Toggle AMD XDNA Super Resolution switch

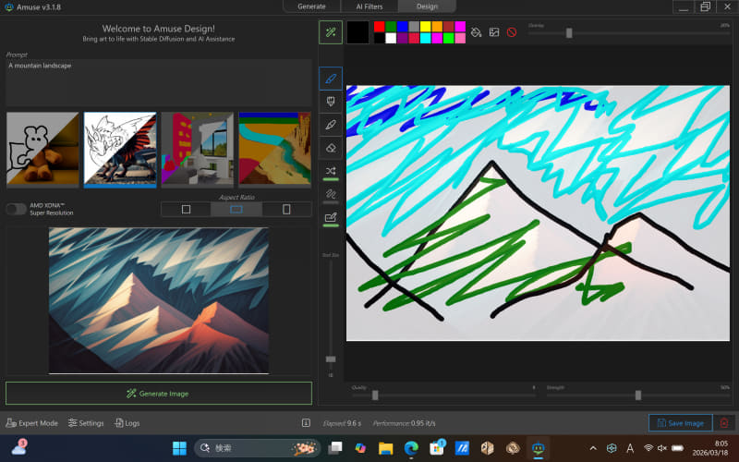coord(16,209)
